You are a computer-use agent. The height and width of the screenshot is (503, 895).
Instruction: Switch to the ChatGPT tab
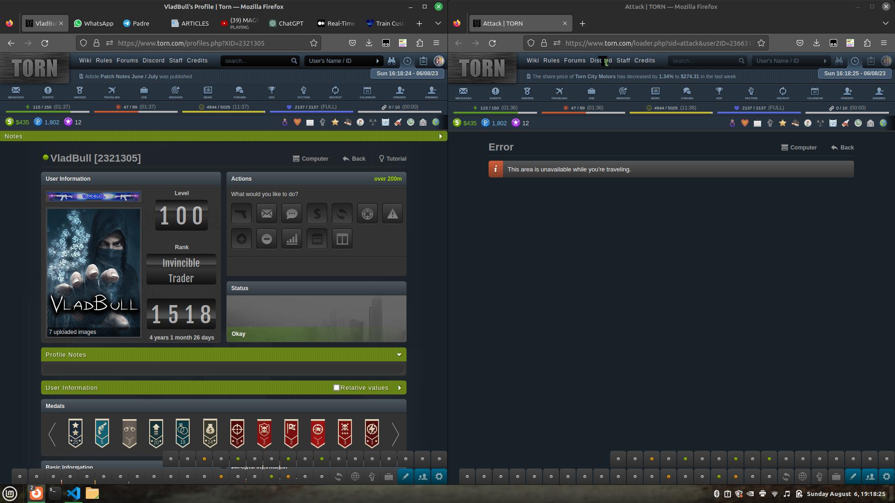tap(286, 23)
